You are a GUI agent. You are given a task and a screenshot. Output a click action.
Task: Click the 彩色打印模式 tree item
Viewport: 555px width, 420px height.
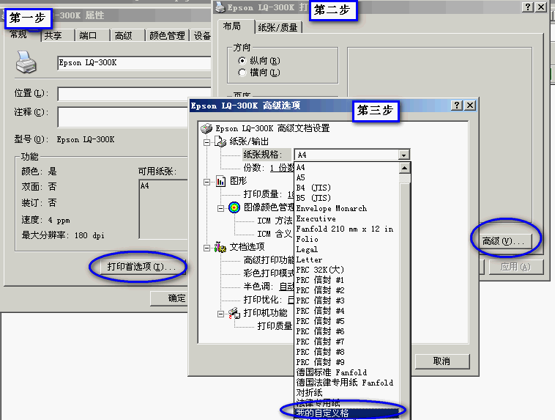268,273
